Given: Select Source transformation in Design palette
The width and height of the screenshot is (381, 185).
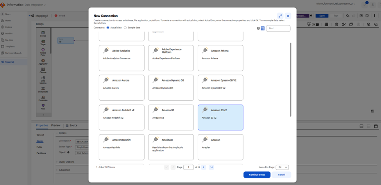Looking at the screenshot, I should tap(43, 34).
